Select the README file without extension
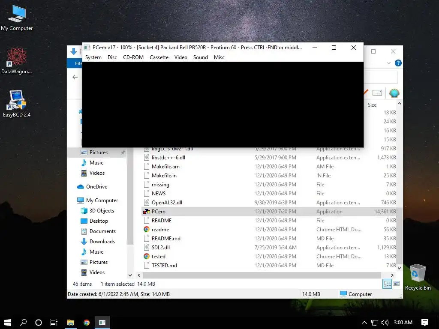 point(162,221)
